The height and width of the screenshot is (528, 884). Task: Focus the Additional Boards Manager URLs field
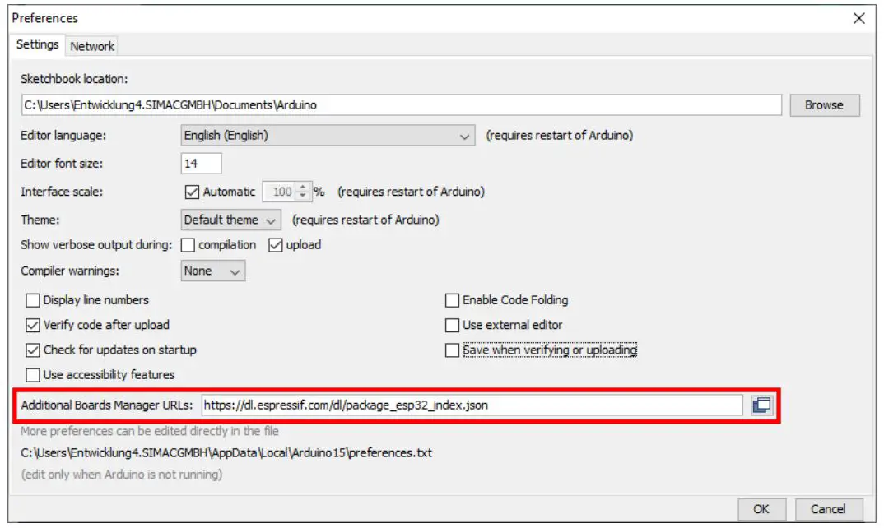472,405
